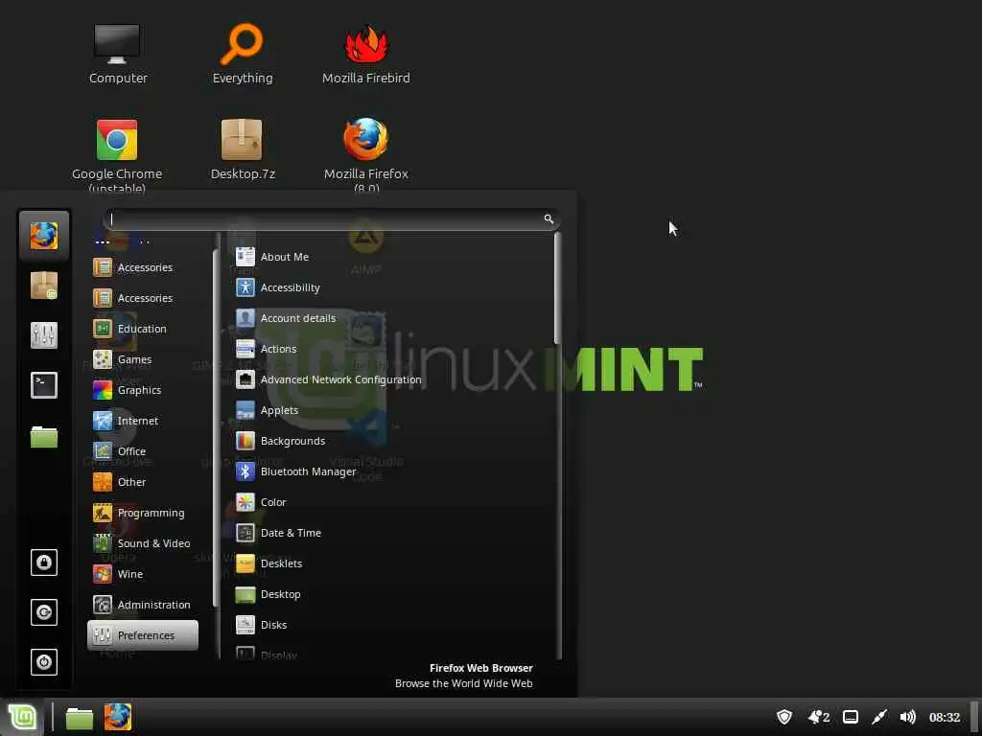Click the Lock Screen button in the menu

pyautogui.click(x=44, y=562)
